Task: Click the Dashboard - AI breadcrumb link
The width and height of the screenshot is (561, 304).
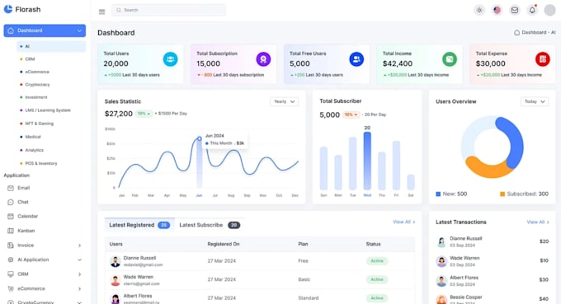Action: 539,32
